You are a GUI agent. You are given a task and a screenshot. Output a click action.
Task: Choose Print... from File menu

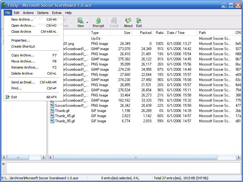pyautogui.click(x=33, y=88)
